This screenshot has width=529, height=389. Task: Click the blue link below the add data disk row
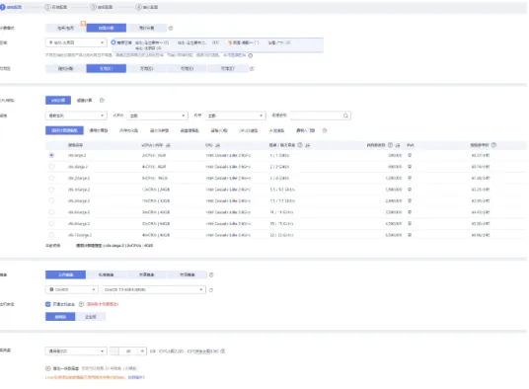[x=136, y=377]
